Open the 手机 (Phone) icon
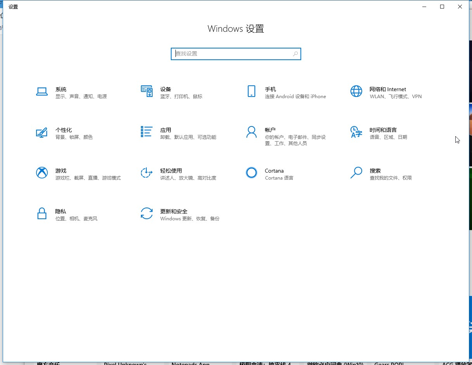The width and height of the screenshot is (472, 365). coord(251,91)
